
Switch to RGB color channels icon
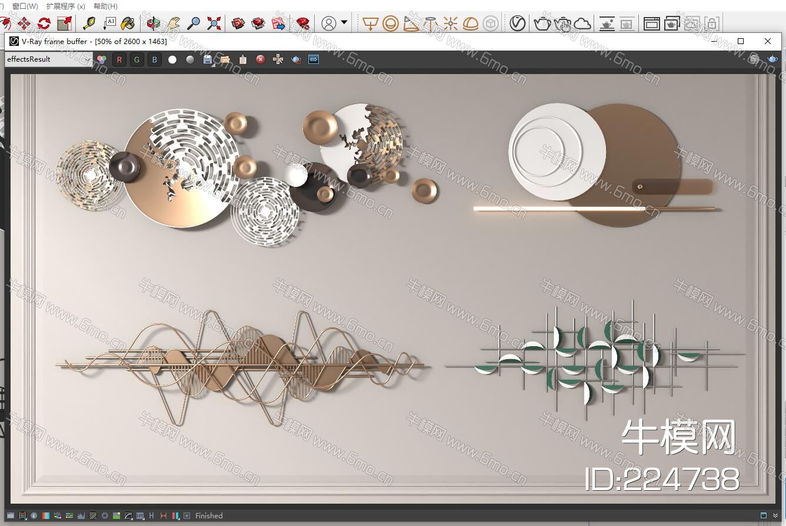coord(102,59)
